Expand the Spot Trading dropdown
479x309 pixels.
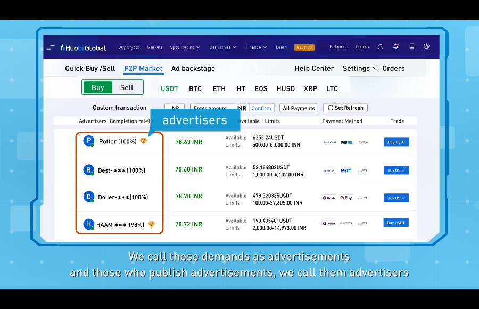point(185,47)
